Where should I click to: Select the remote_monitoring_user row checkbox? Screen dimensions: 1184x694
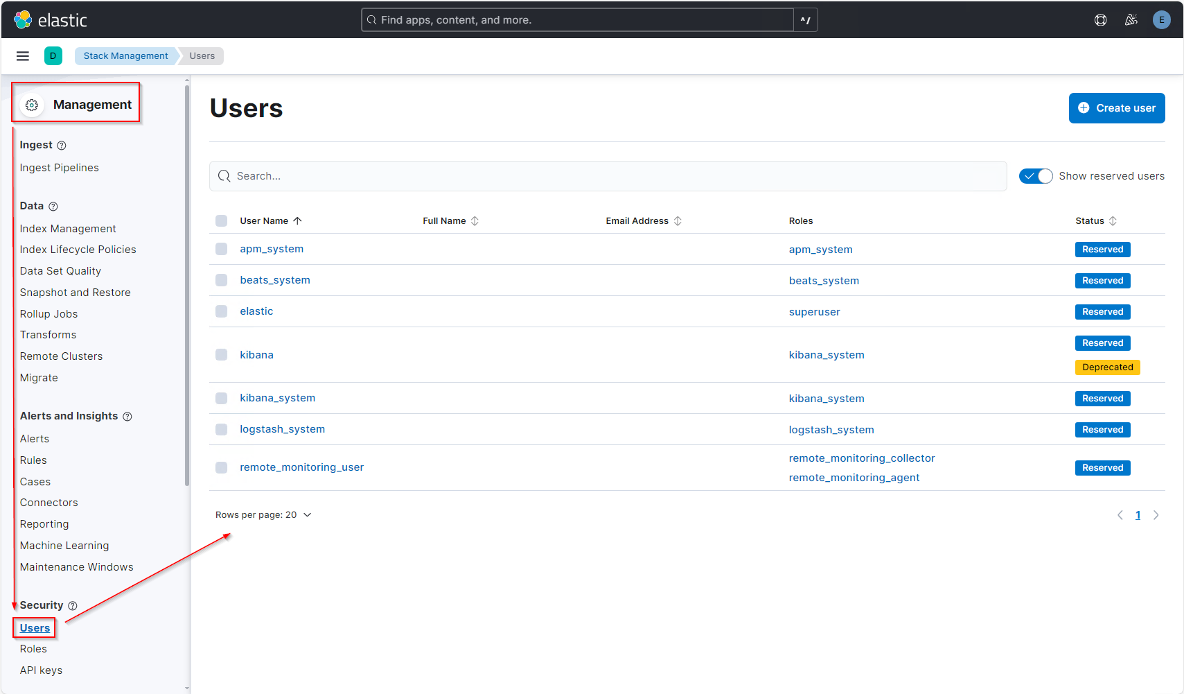222,467
